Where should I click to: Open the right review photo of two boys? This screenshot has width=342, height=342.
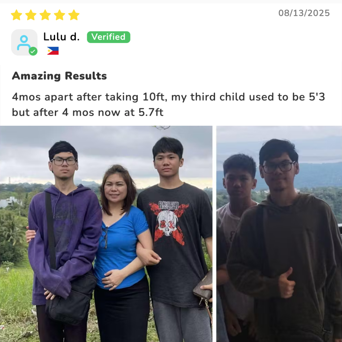pyautogui.click(x=279, y=234)
